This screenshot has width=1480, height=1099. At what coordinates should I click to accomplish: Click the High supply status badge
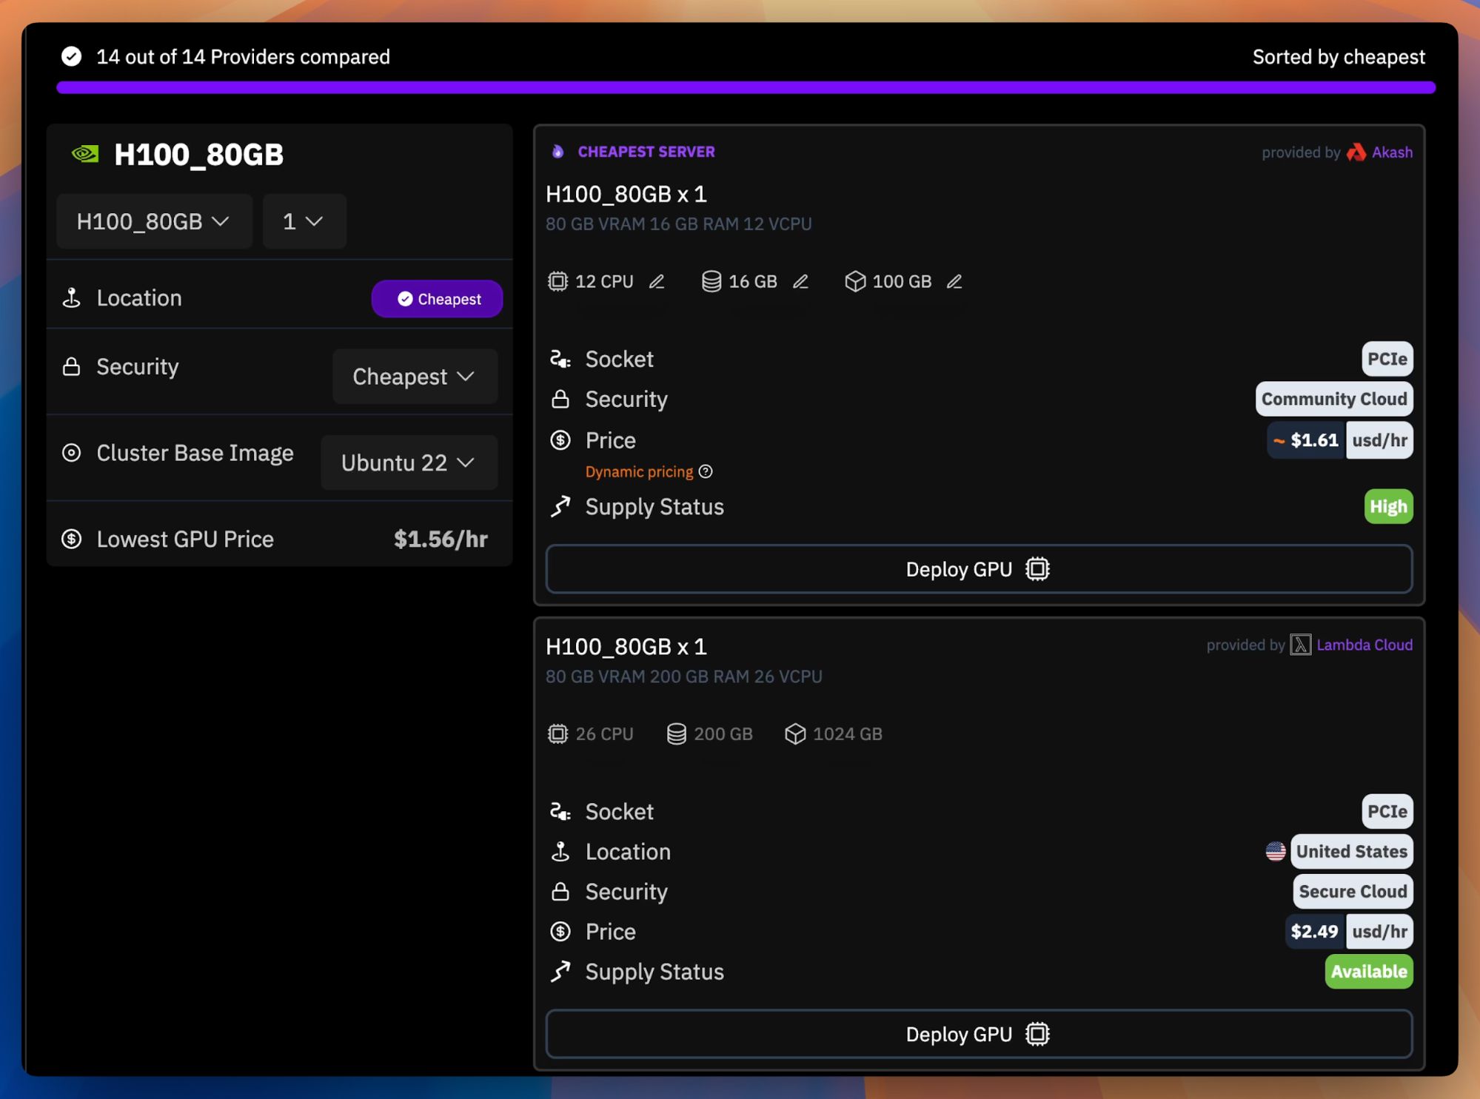1387,506
